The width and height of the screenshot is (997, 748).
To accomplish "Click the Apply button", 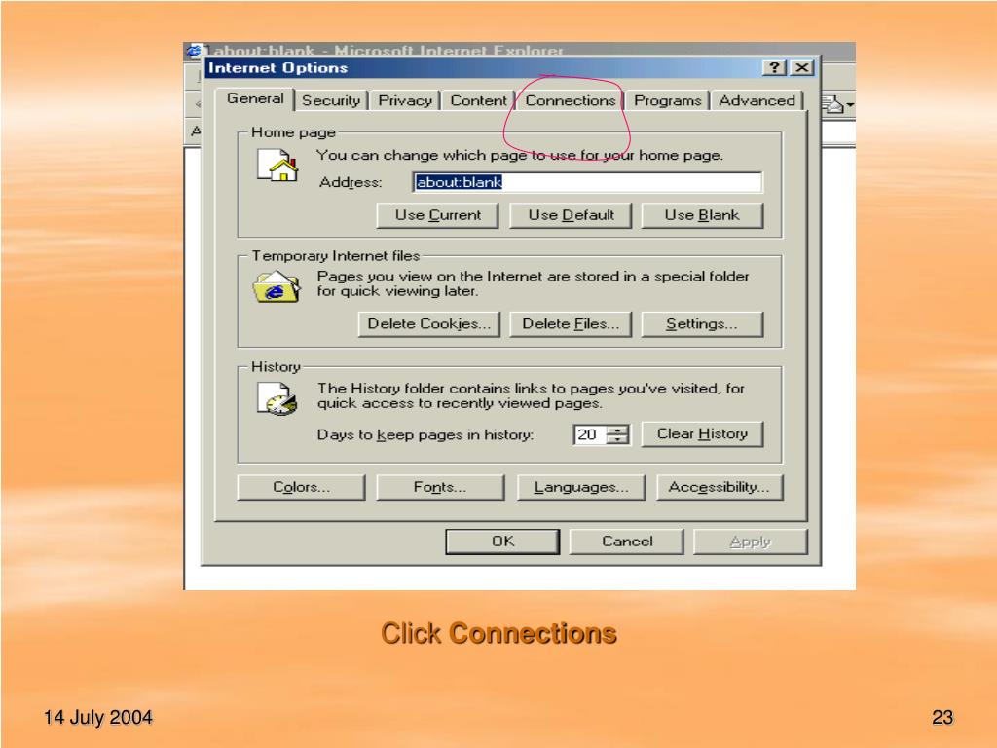I will [x=751, y=542].
